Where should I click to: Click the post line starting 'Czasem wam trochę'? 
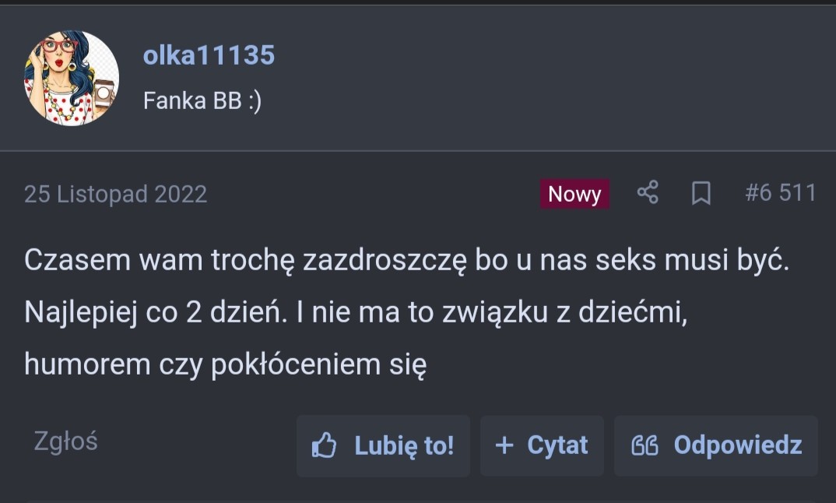click(x=406, y=261)
